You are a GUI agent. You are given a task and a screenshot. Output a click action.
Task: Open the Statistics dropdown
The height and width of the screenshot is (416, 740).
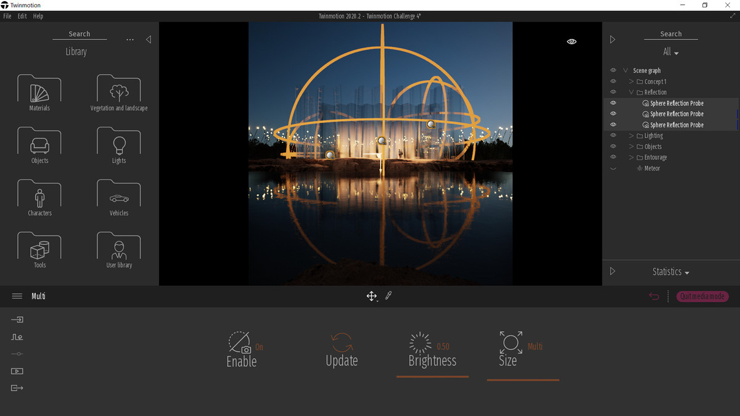tap(671, 272)
